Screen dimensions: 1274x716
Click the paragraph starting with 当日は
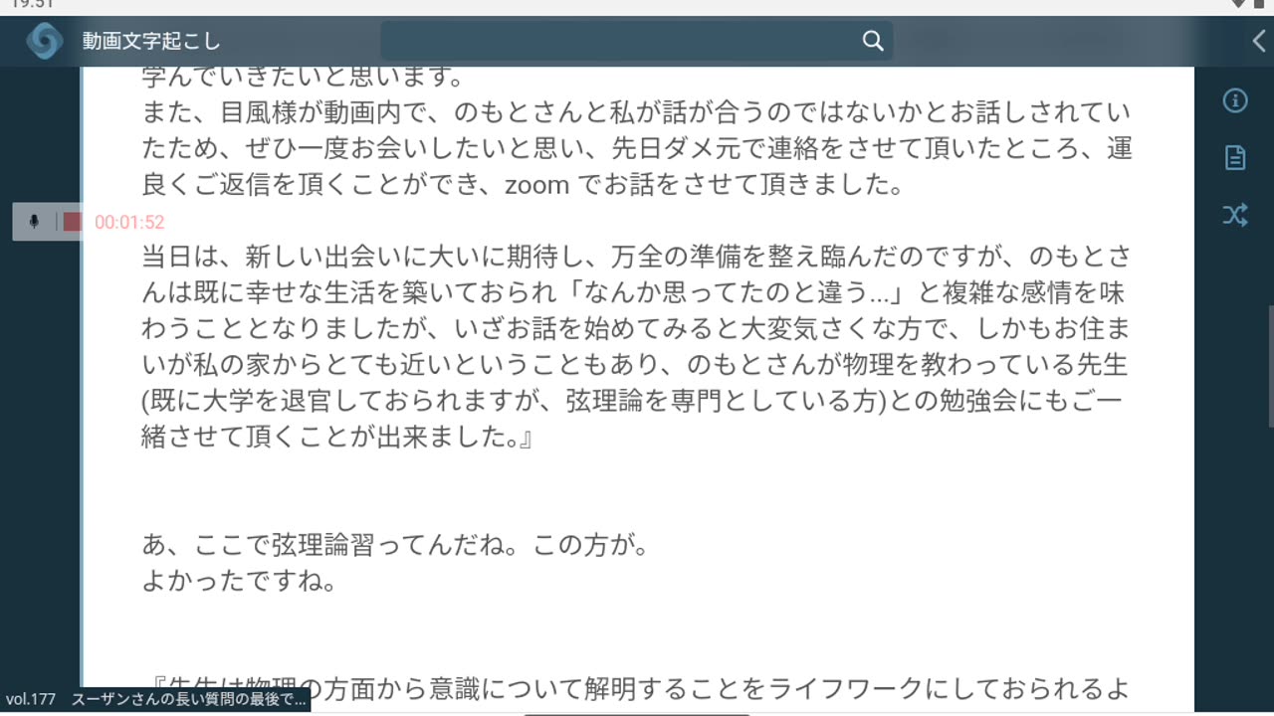(x=637, y=346)
